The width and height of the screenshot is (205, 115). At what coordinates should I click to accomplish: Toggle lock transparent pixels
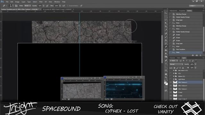pos(174,68)
